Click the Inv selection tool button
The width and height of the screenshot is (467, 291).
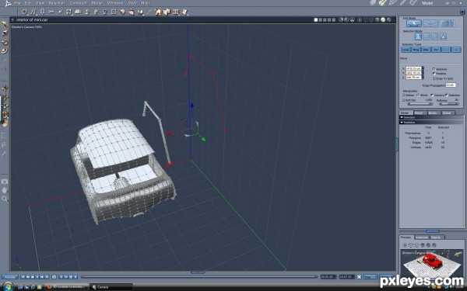point(436,50)
